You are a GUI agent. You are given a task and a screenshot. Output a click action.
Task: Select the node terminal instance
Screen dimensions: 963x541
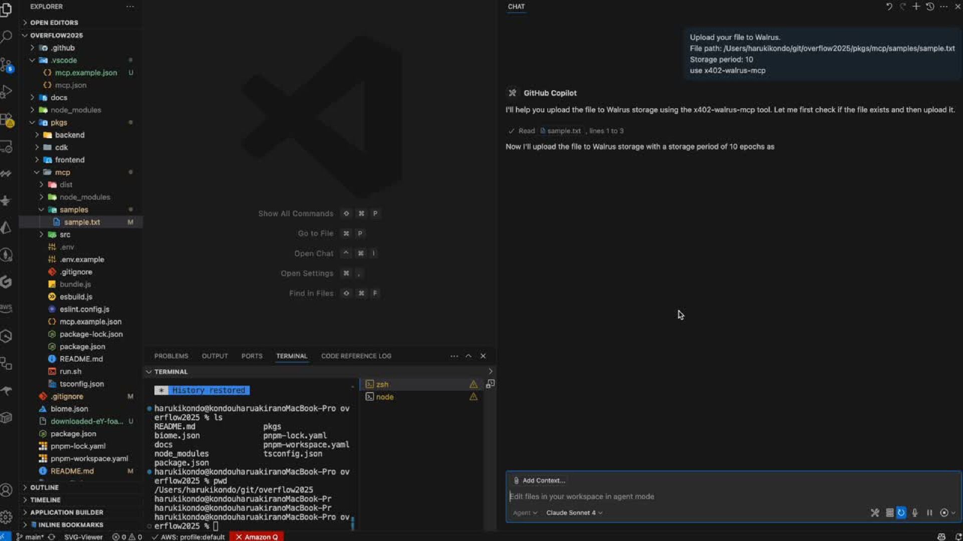[x=421, y=397]
